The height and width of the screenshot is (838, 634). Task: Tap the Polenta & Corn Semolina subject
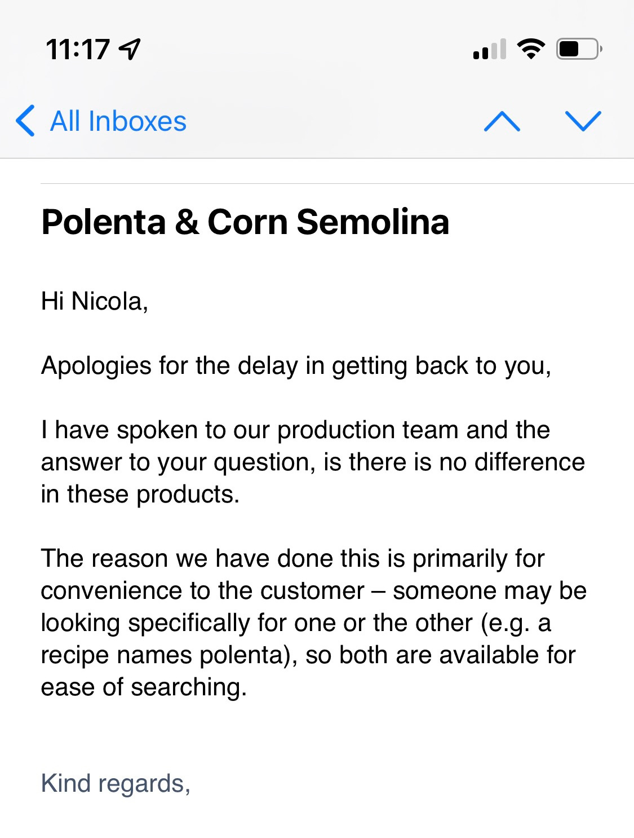pyautogui.click(x=245, y=222)
